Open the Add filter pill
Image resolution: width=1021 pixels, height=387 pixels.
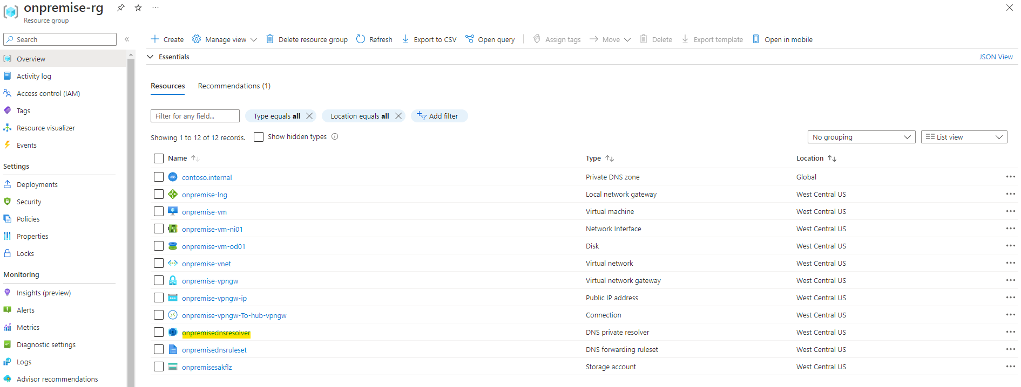pyautogui.click(x=439, y=116)
